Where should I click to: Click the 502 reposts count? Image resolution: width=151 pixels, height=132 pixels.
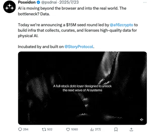50,129
